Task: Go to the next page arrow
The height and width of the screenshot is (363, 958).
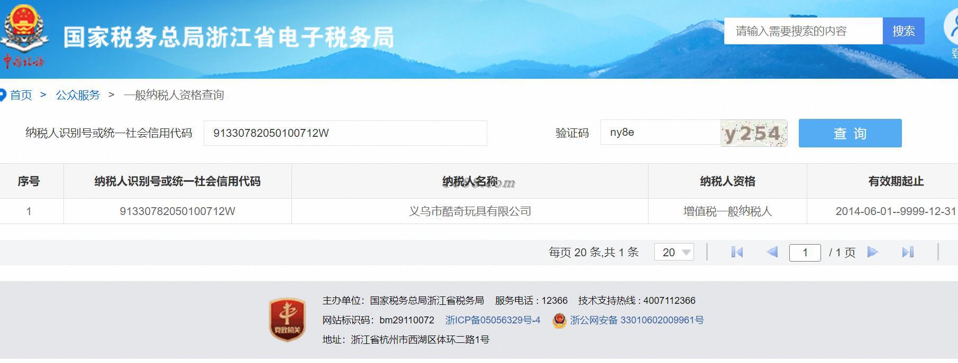Action: coord(873,252)
